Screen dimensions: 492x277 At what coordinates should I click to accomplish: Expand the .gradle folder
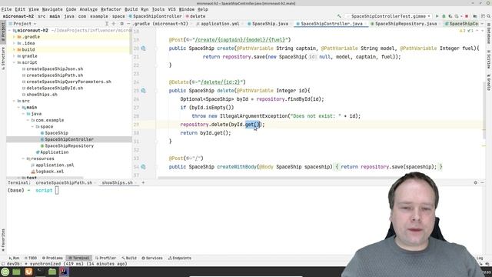point(14,37)
